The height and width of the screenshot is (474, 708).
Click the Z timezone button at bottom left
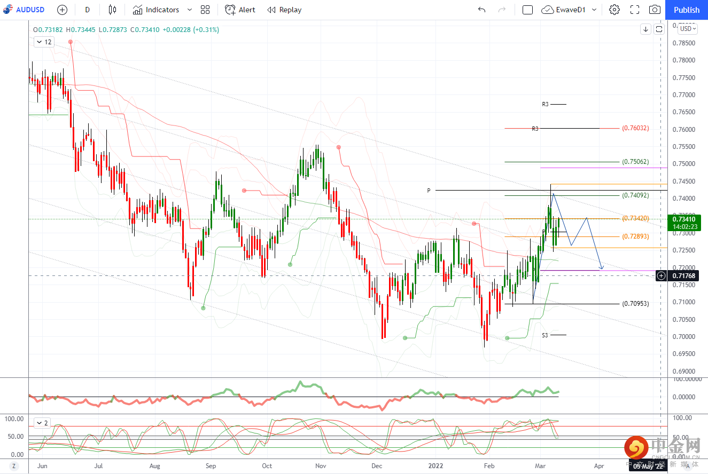coord(14,466)
